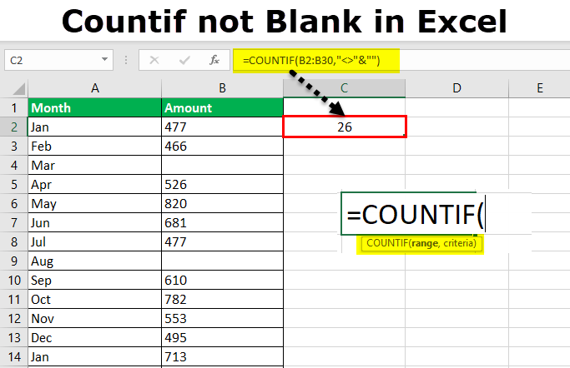The height and width of the screenshot is (368, 570).
Task: Click the Nov cell
Action: click(x=95, y=319)
